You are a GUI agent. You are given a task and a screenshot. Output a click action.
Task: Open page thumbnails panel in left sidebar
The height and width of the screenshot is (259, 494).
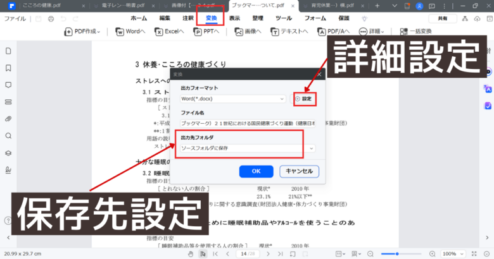(8, 51)
